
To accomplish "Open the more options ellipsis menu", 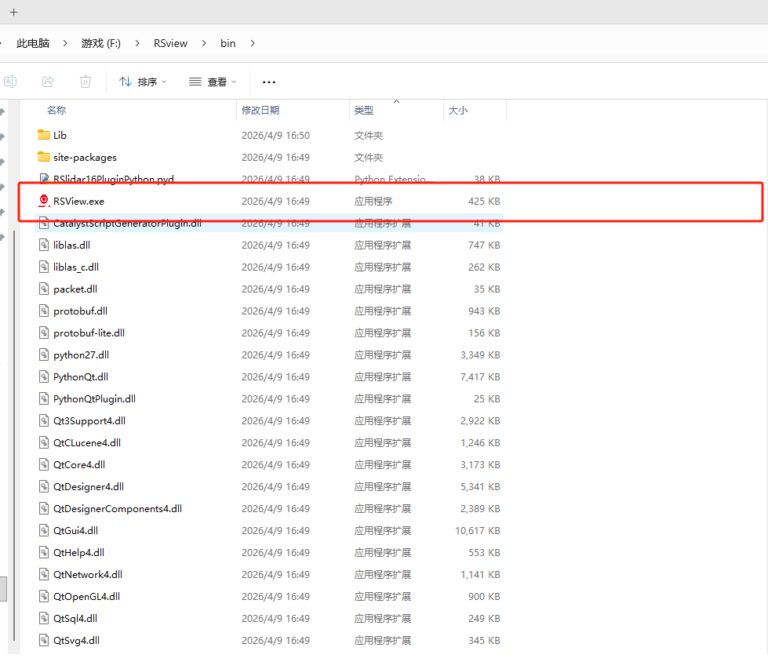I will point(269,82).
